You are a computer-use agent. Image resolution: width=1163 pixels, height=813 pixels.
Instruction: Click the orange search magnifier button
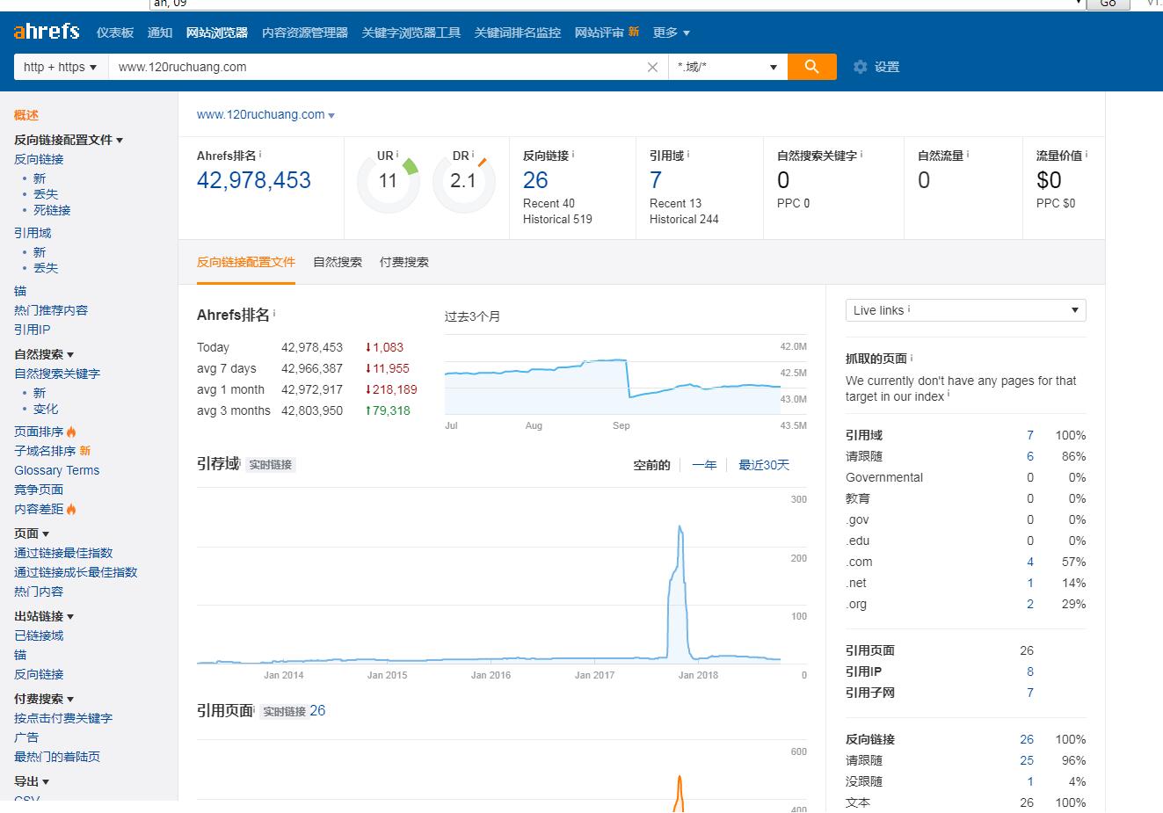(811, 67)
